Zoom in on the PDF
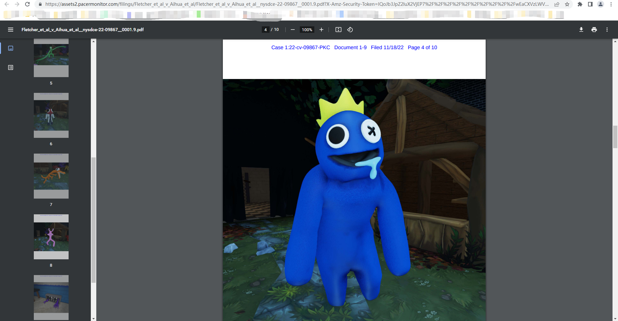 pos(321,30)
